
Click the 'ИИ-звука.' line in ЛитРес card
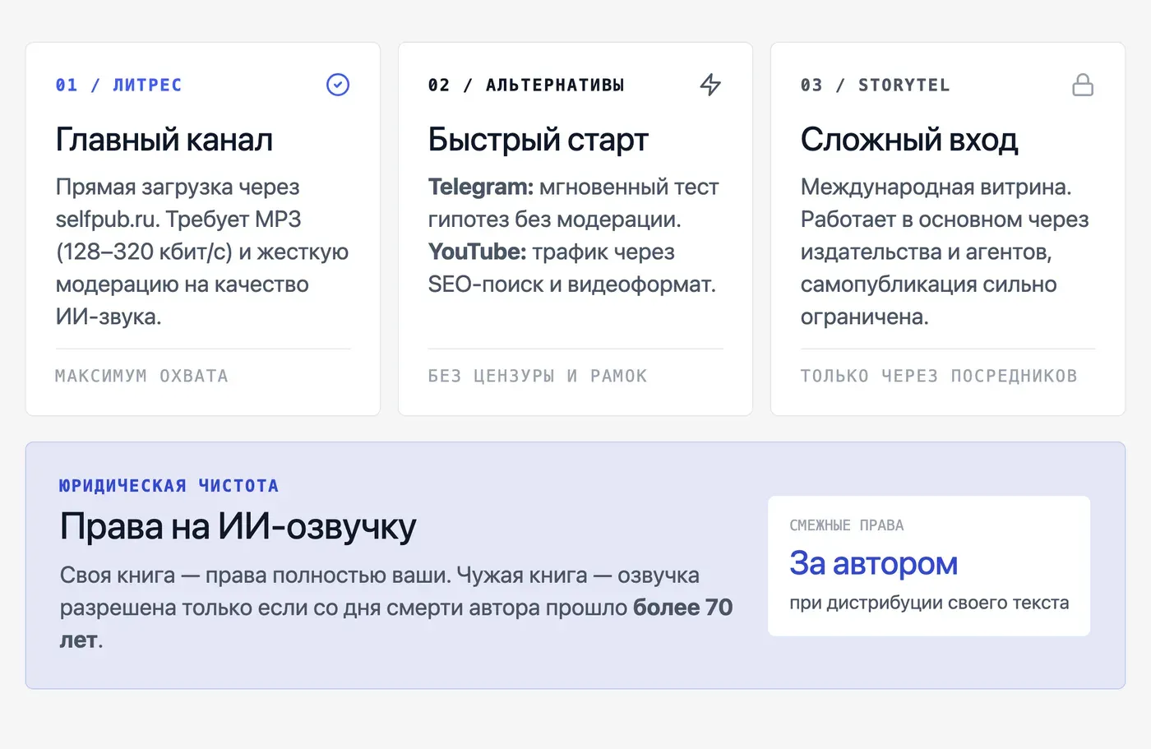109,317
